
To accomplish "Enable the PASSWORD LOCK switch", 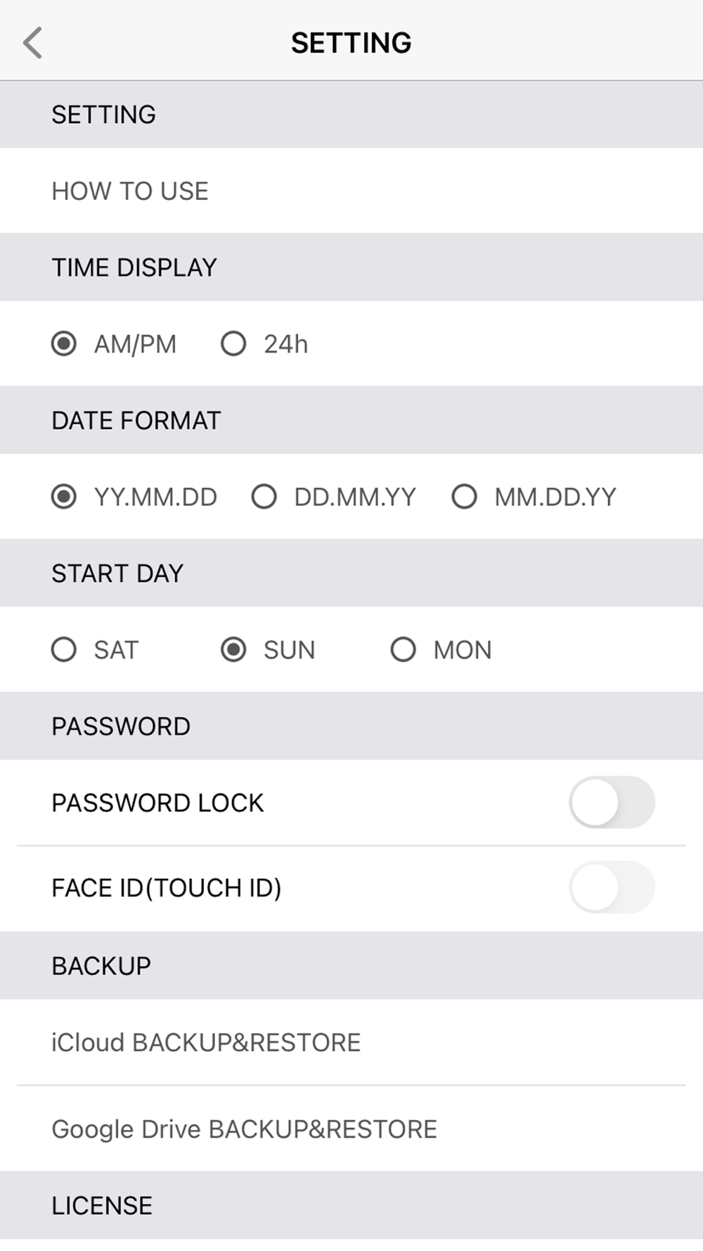I will [612, 802].
